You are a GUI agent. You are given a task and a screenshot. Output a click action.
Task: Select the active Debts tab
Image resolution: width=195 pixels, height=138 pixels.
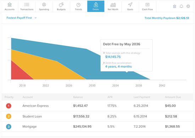click(x=96, y=6)
